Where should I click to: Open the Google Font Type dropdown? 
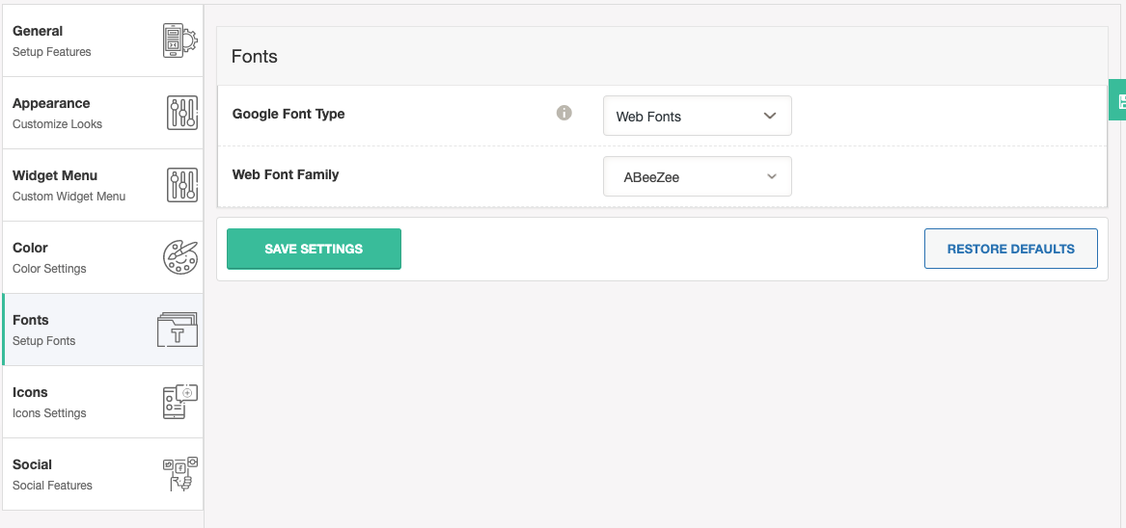click(697, 116)
